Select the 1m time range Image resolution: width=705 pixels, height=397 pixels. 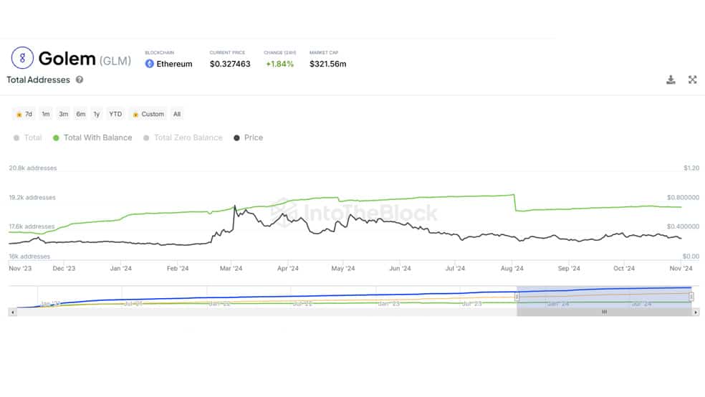pos(46,114)
